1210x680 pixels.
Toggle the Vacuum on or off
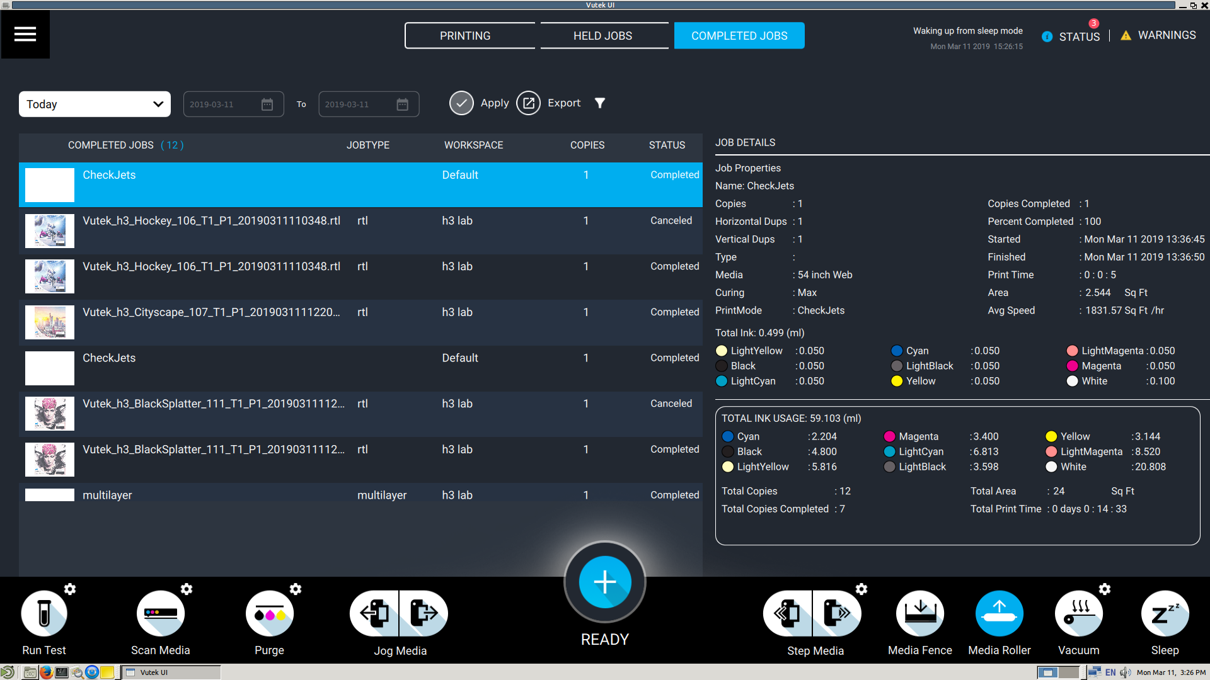point(1079,613)
